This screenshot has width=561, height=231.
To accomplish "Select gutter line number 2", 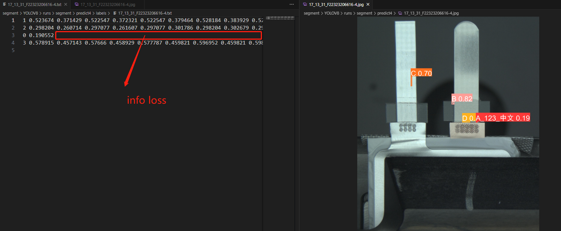I will coord(13,28).
